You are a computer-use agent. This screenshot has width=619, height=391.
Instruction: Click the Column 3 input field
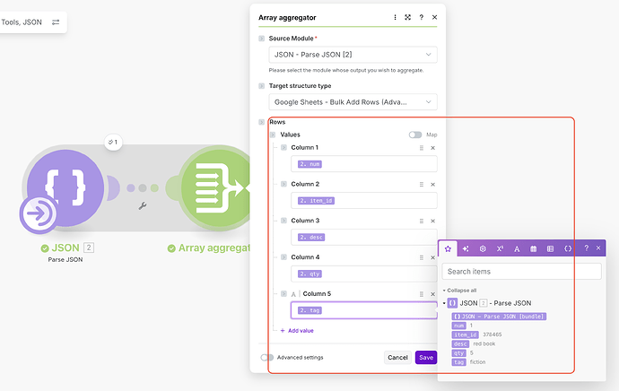[x=364, y=237]
